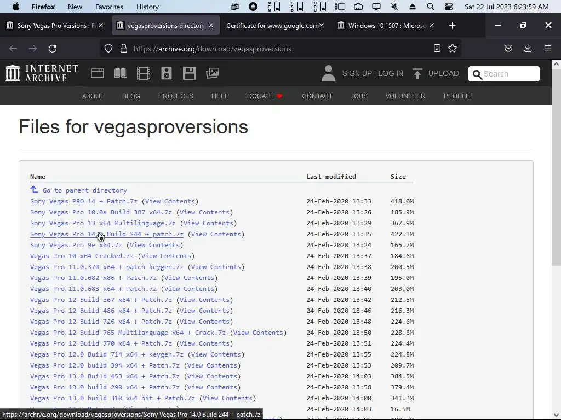Click the site security padlock icon
Image resolution: width=561 pixels, height=420 pixels.
click(124, 49)
